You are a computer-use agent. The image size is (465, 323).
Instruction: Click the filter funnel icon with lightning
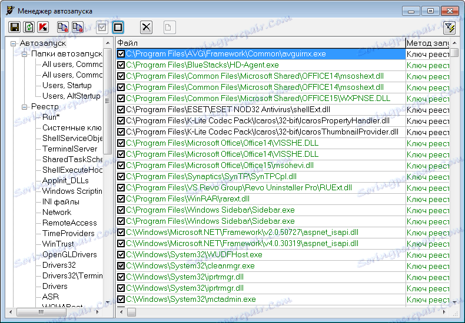point(450,28)
